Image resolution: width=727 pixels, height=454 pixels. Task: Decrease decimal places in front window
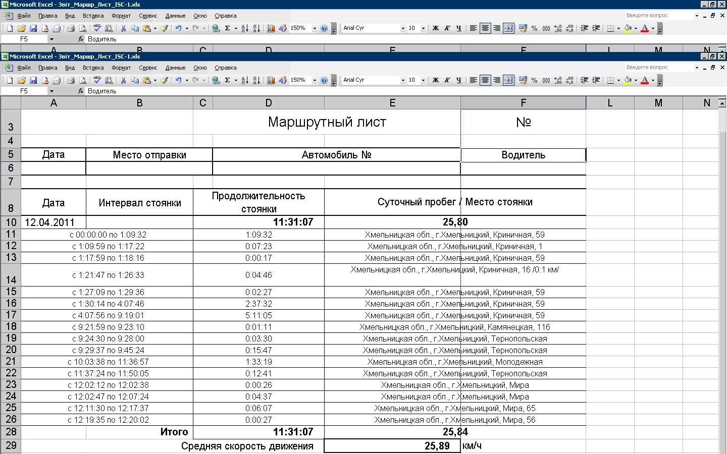point(569,80)
